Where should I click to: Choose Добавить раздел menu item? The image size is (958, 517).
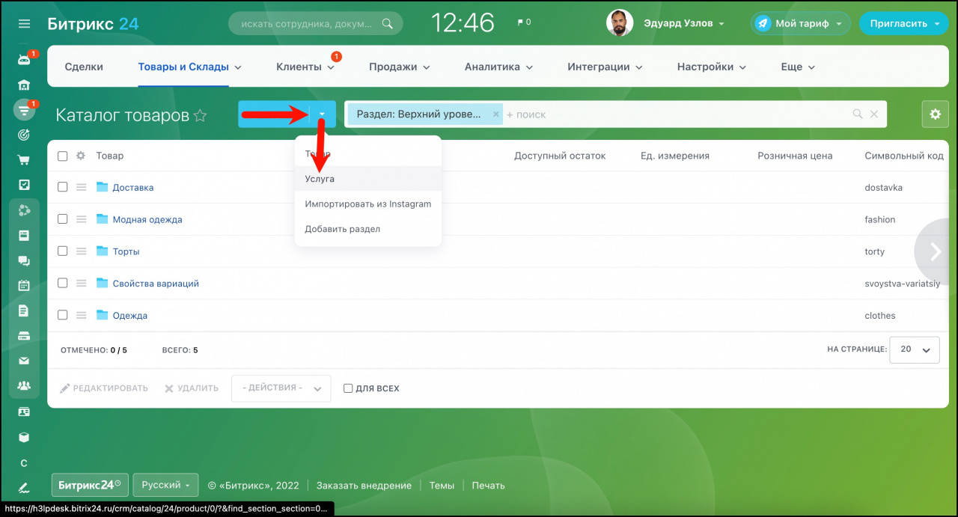[368, 228]
